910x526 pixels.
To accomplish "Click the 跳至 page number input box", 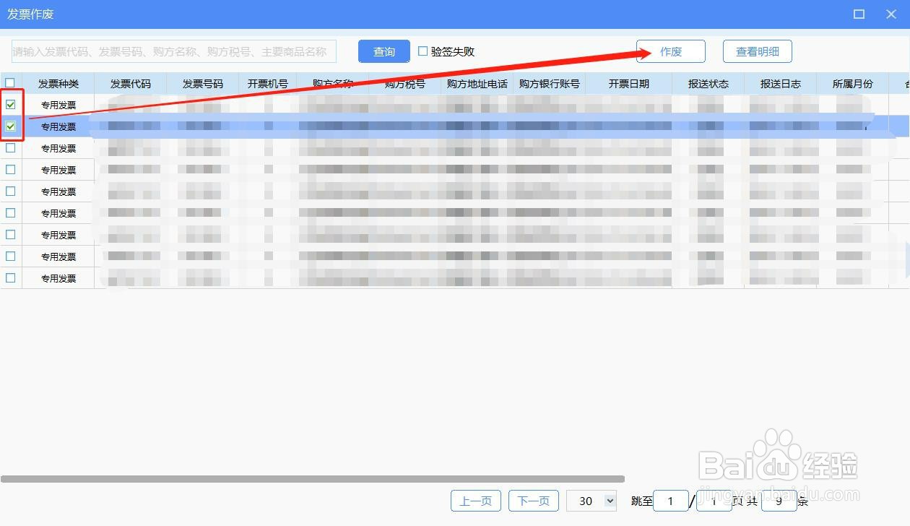I will 670,501.
